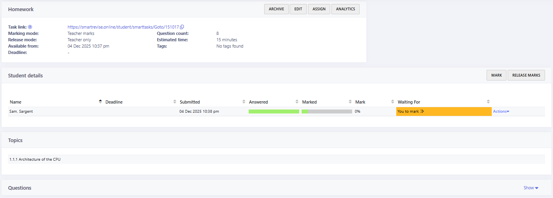The height and width of the screenshot is (198, 553).
Task: View homework ANALYTICS
Action: coord(345,9)
